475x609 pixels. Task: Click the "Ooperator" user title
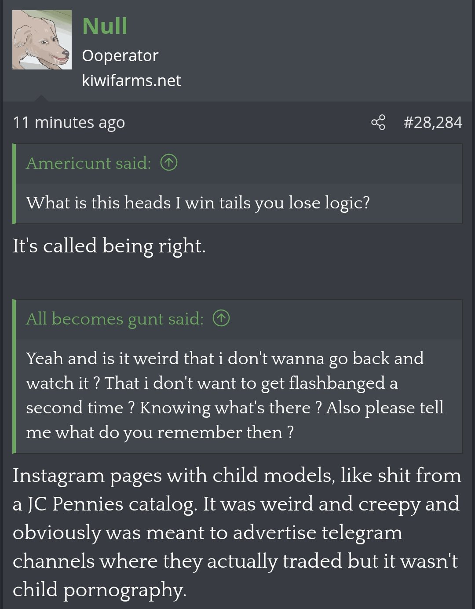click(x=120, y=55)
